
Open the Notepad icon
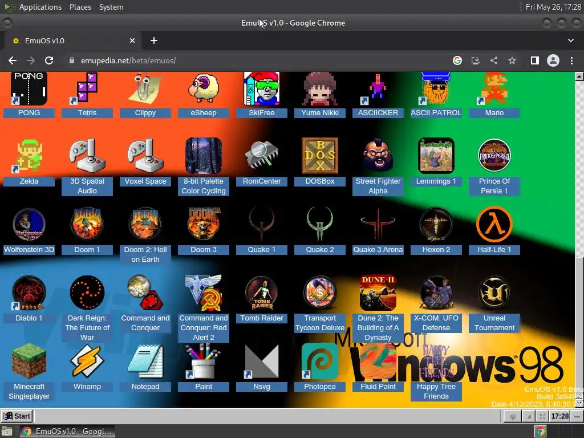click(x=145, y=361)
